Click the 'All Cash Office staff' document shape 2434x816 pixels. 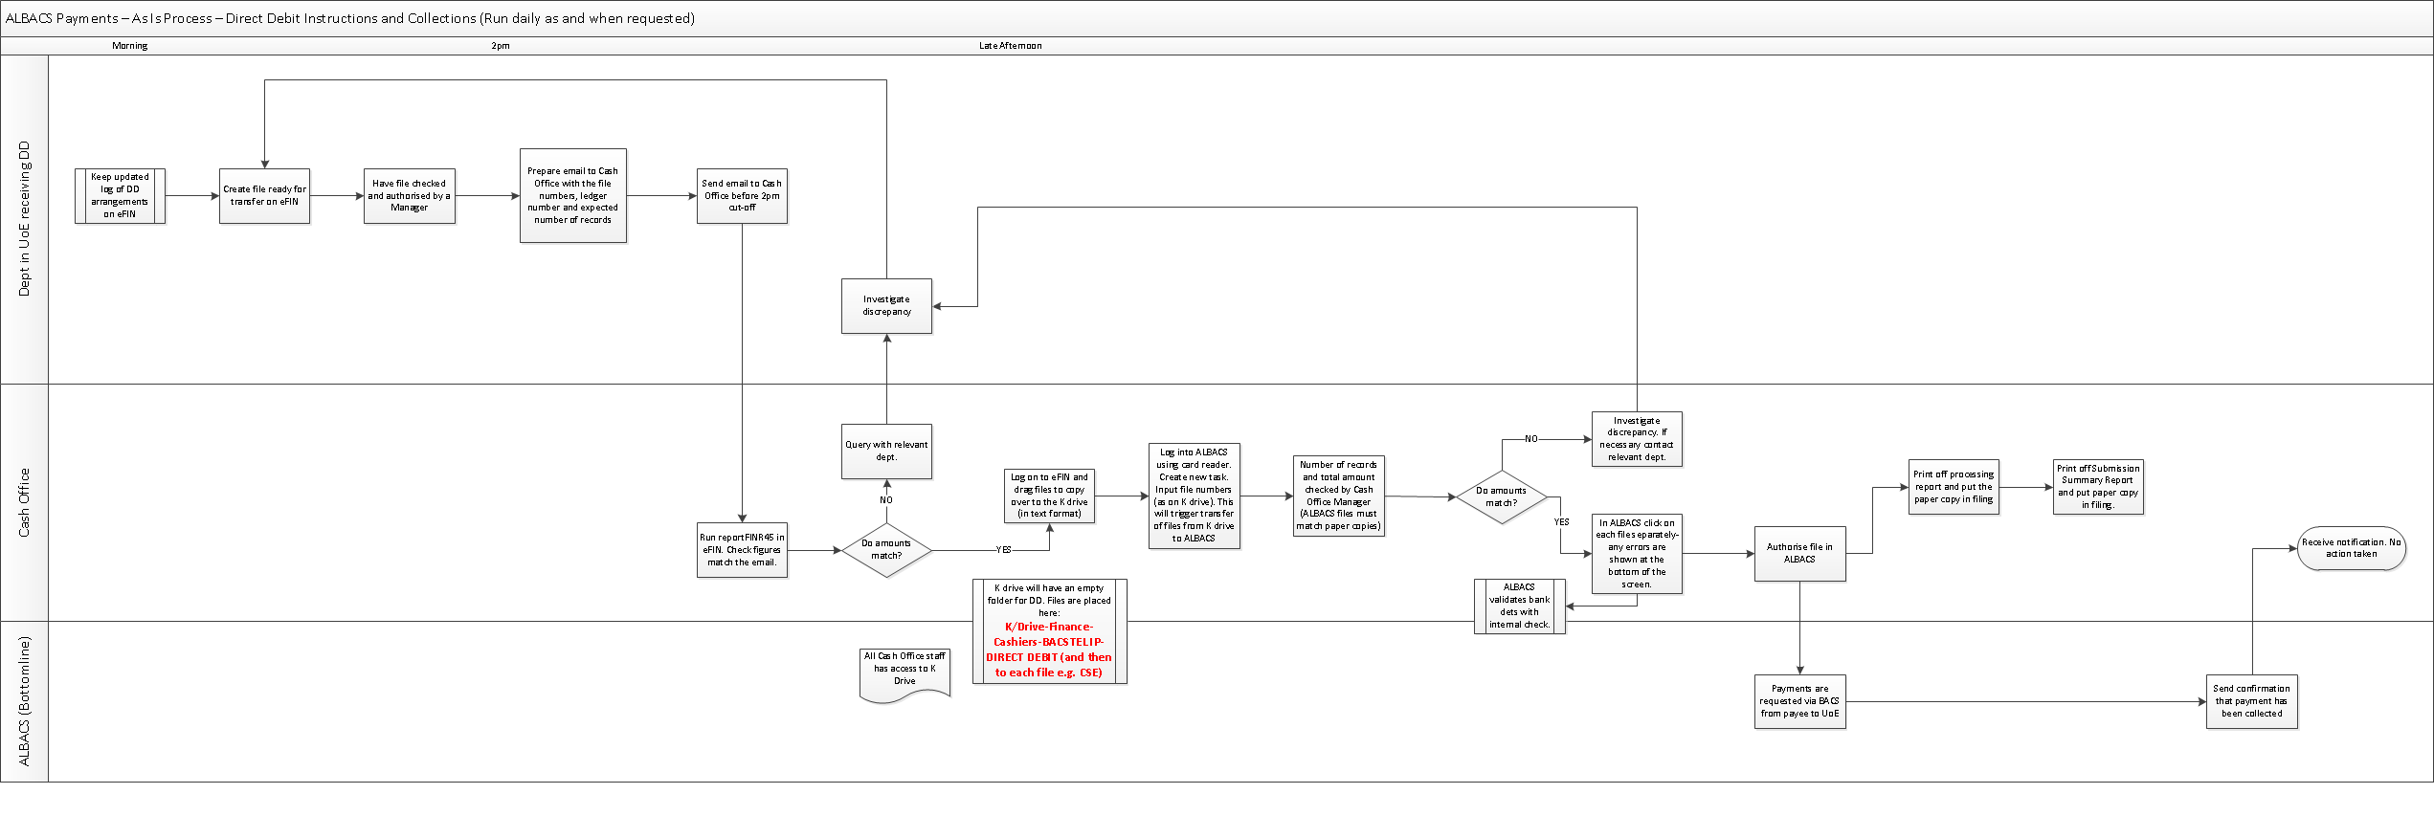[904, 671]
